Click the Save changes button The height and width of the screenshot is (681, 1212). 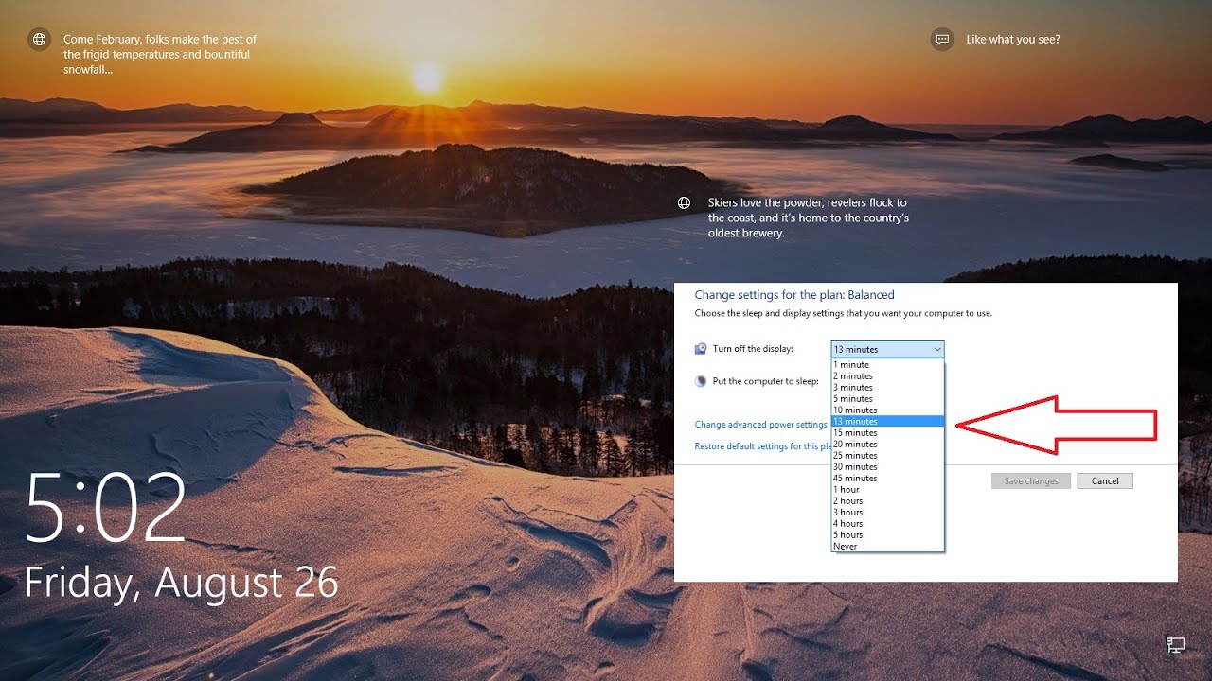click(1031, 481)
